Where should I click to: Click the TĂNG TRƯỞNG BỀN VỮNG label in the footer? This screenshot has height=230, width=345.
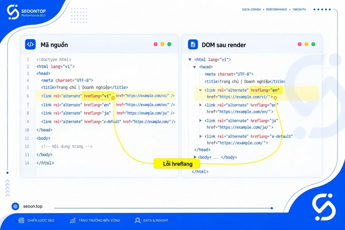(x=99, y=221)
